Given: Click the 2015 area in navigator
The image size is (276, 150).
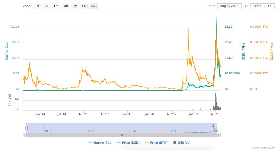Looking at the screenshot, I should (107, 128).
